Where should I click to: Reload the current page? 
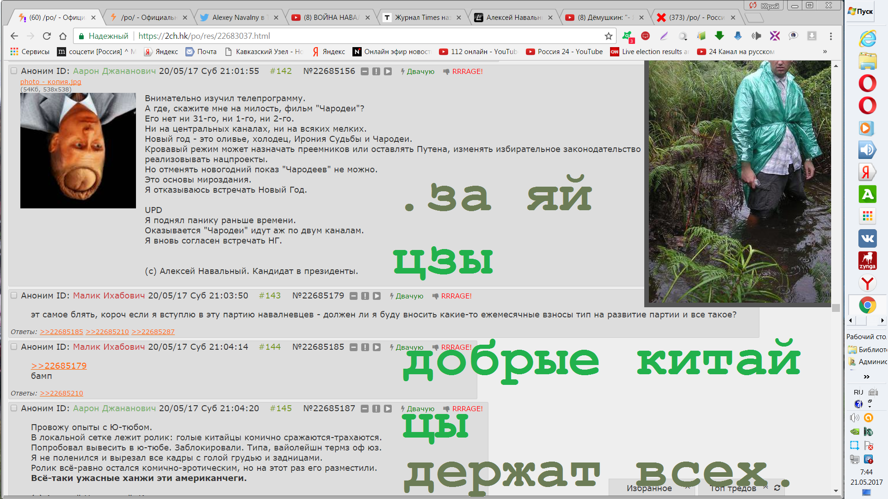click(x=47, y=36)
